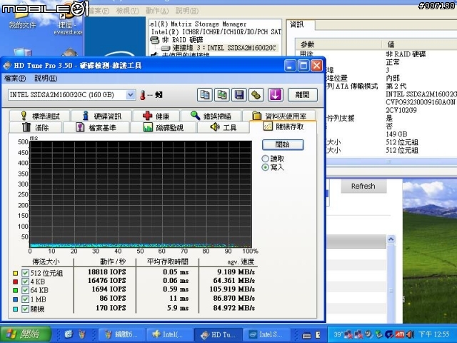
Task: Click the non-RAID disks icon in tree
Action: [154, 40]
